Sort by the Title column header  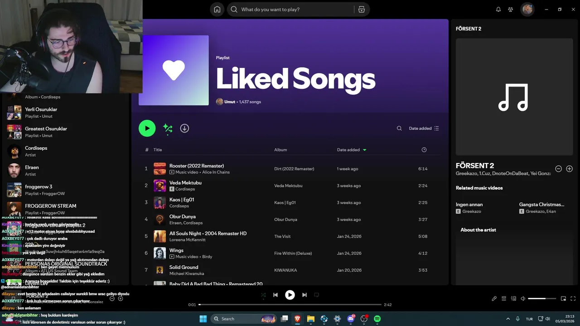click(x=157, y=150)
